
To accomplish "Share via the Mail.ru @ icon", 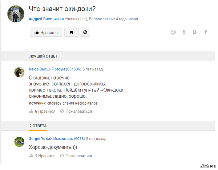I will pos(173,32).
